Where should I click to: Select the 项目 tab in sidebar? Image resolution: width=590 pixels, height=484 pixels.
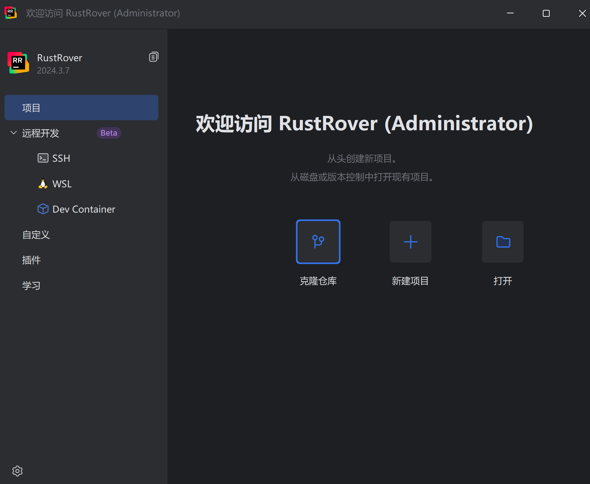(81, 108)
